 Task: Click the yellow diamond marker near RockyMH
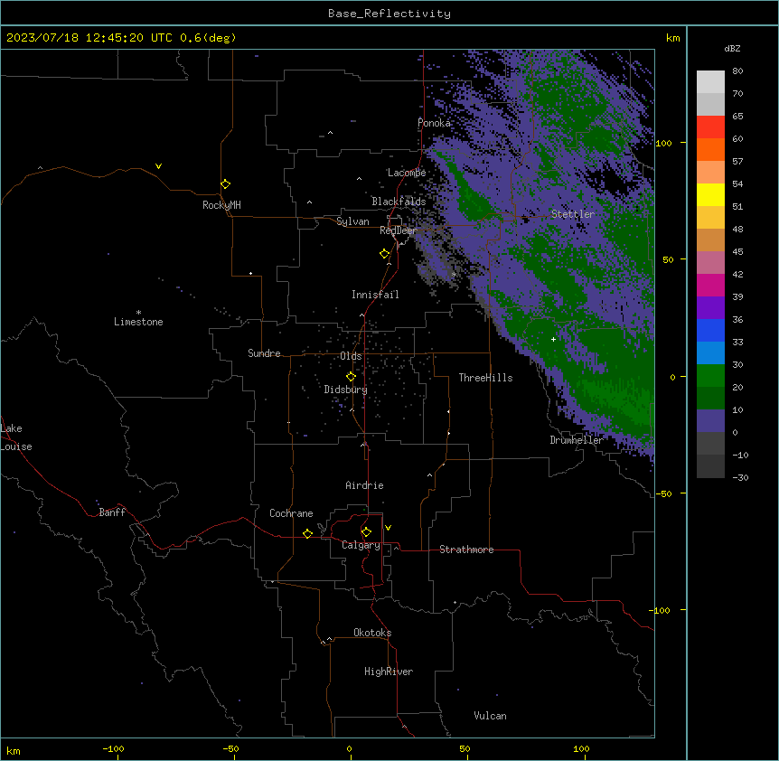click(225, 184)
